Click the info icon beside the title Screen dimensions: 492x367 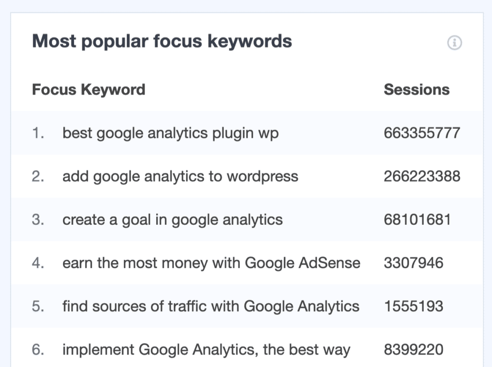(454, 43)
